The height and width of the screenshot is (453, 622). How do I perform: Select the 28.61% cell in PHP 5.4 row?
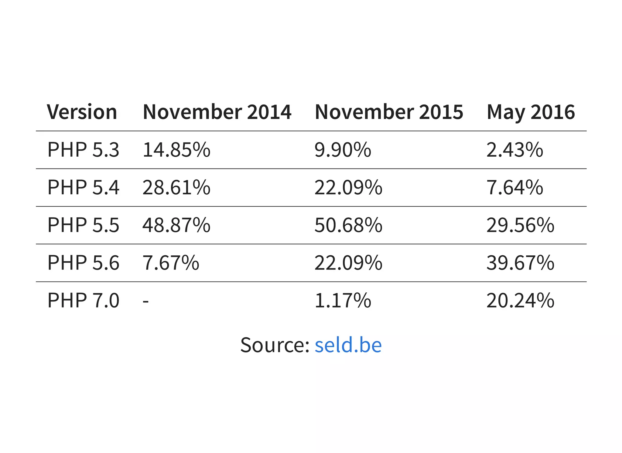[x=176, y=187]
